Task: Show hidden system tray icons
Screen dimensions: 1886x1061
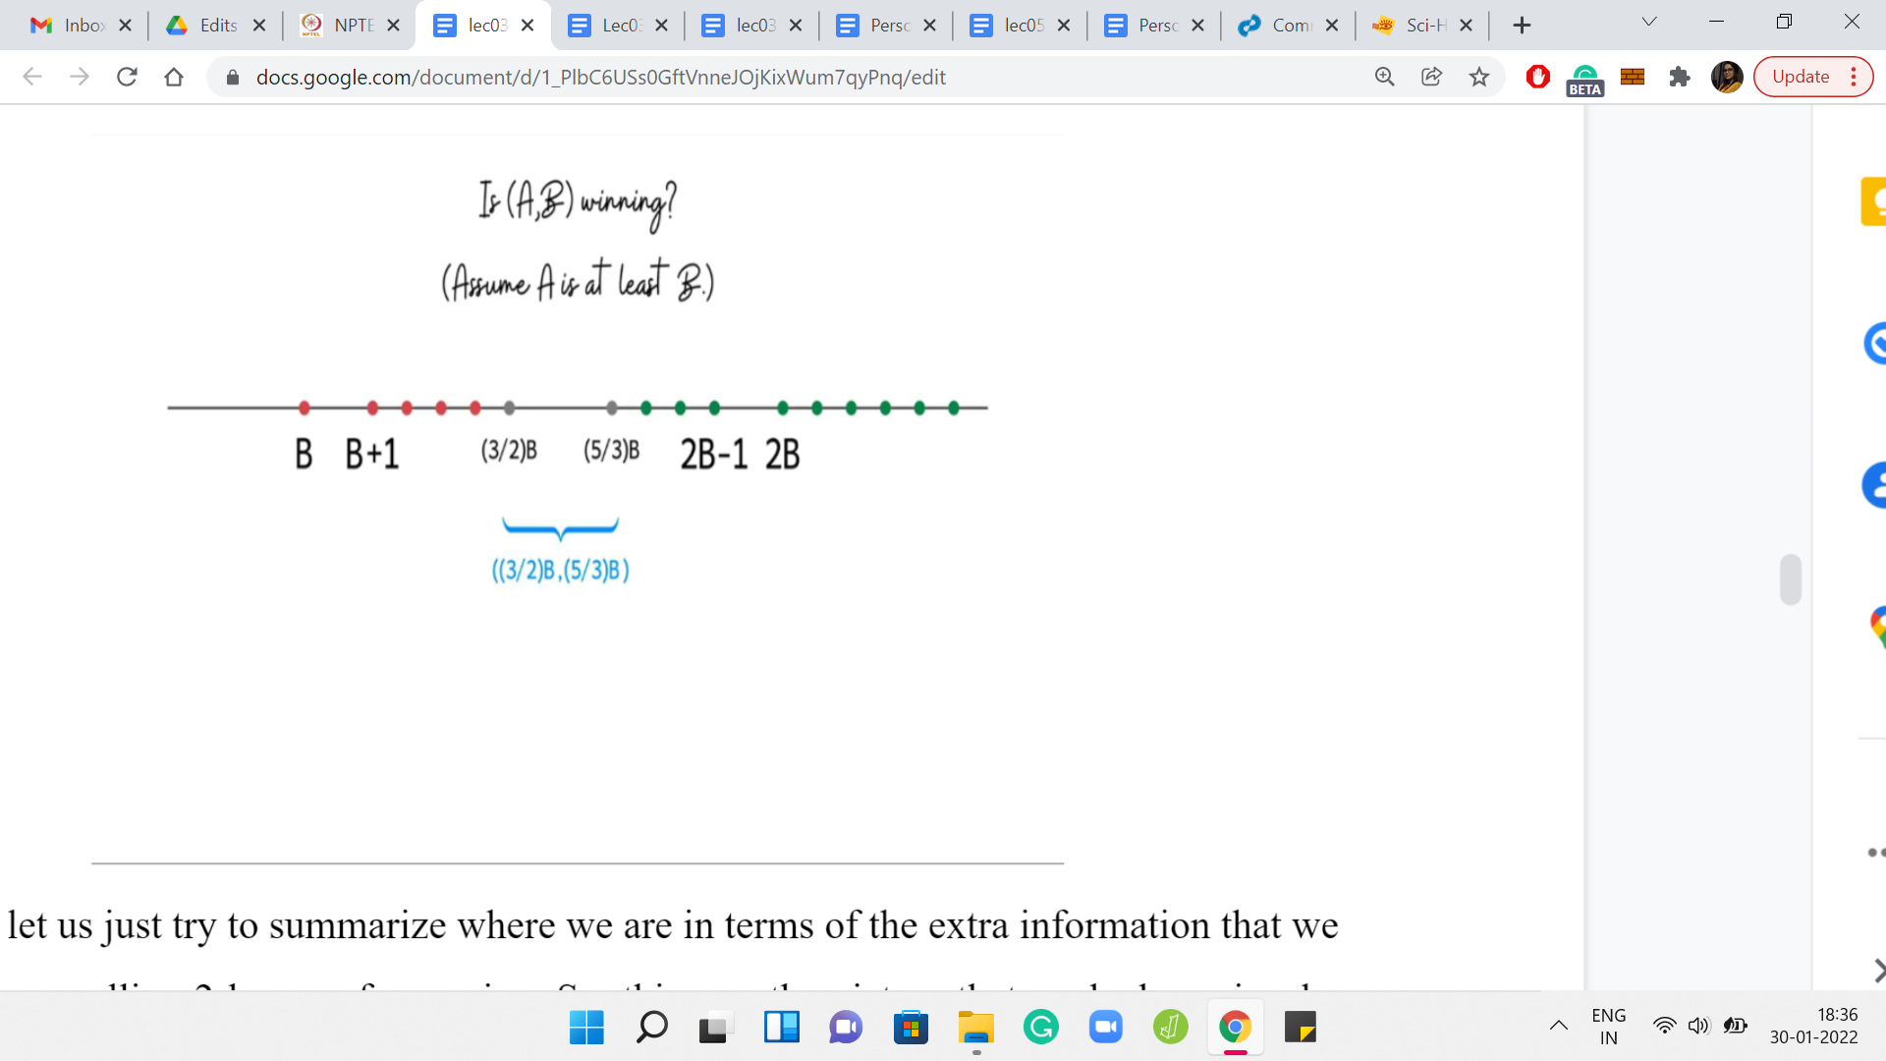Action: point(1559,1027)
